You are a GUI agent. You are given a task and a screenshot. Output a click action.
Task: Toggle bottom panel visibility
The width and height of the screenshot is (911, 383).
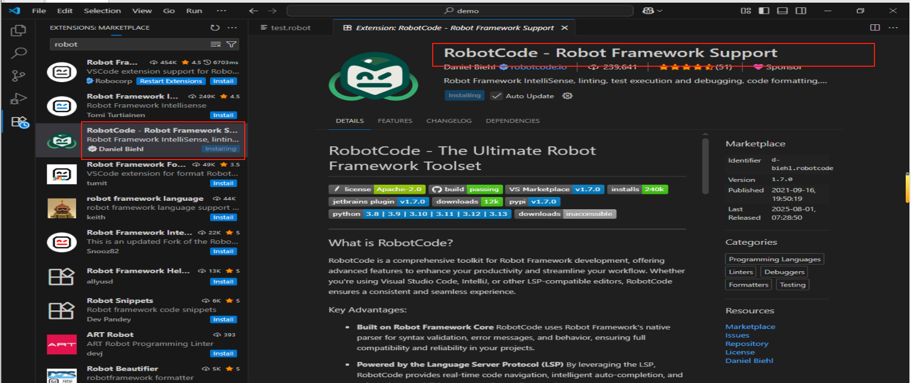(x=782, y=11)
